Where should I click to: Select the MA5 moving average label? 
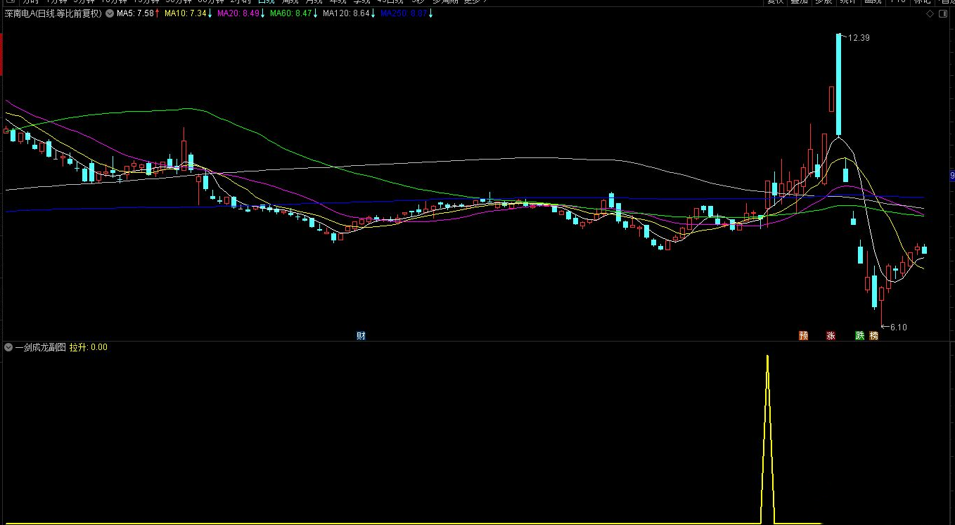tap(135, 13)
